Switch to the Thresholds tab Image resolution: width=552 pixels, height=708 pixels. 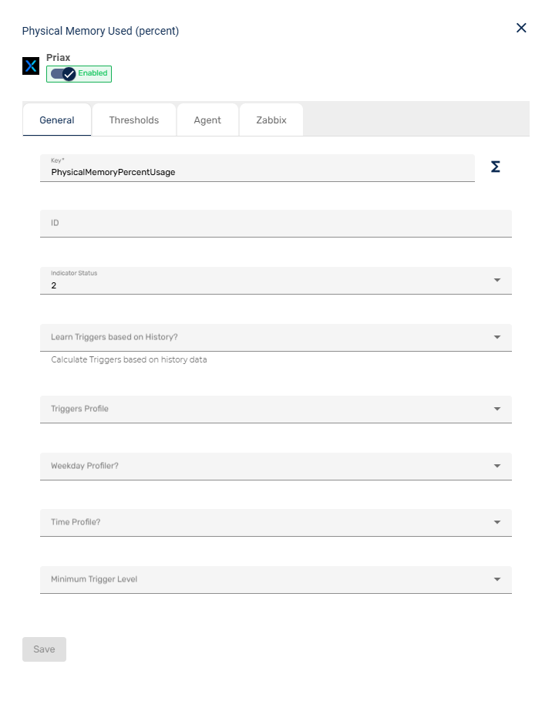click(134, 120)
